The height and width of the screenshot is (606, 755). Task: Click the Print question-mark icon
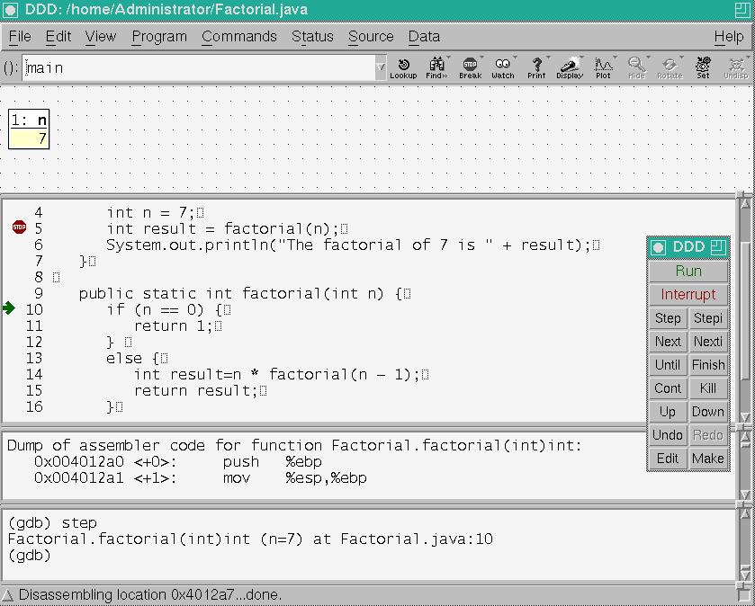tap(536, 68)
